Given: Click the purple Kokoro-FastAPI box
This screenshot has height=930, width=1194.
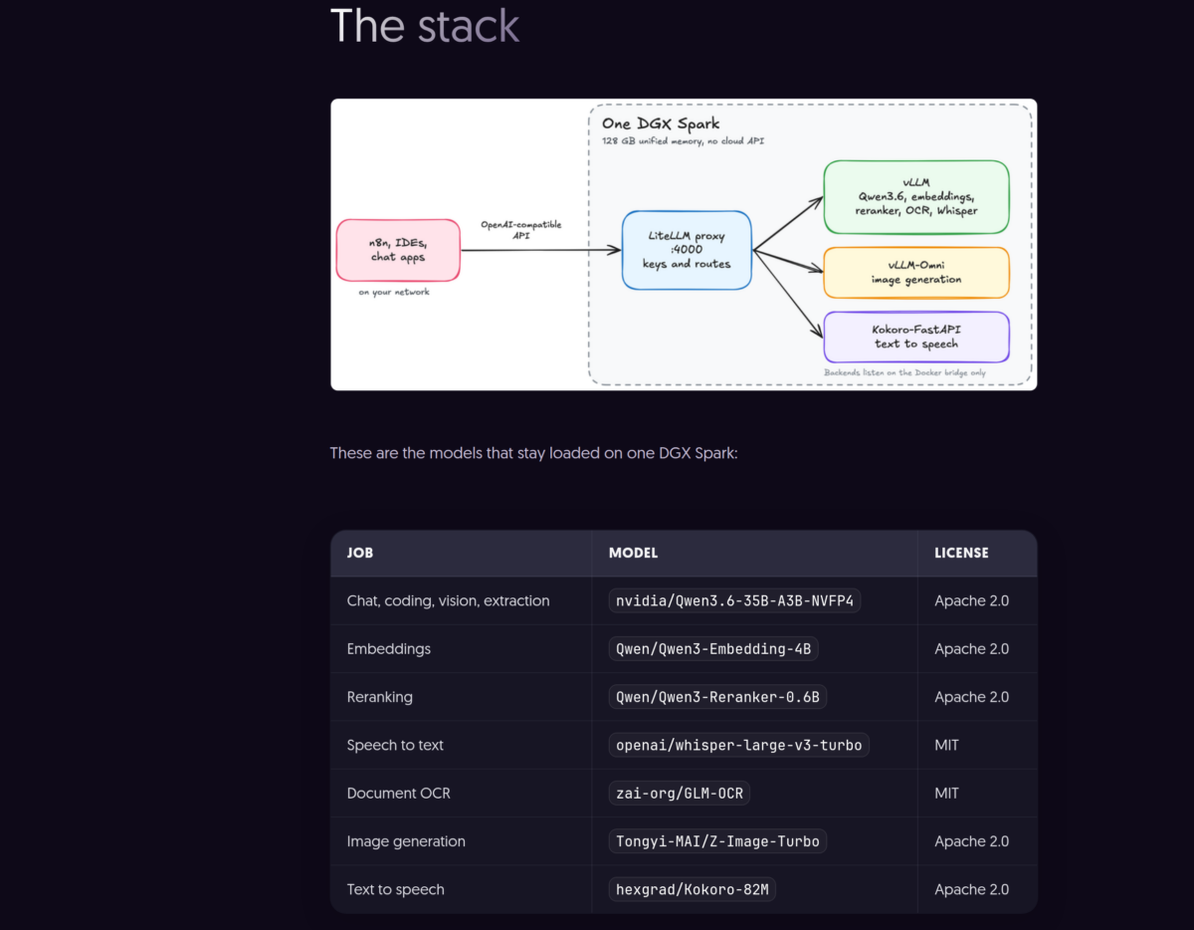Looking at the screenshot, I should click(x=916, y=338).
